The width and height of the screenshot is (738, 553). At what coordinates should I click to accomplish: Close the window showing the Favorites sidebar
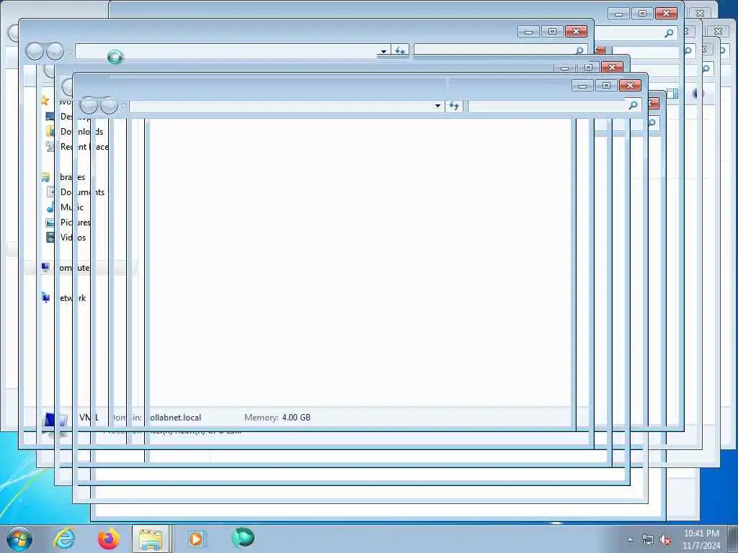click(x=576, y=32)
